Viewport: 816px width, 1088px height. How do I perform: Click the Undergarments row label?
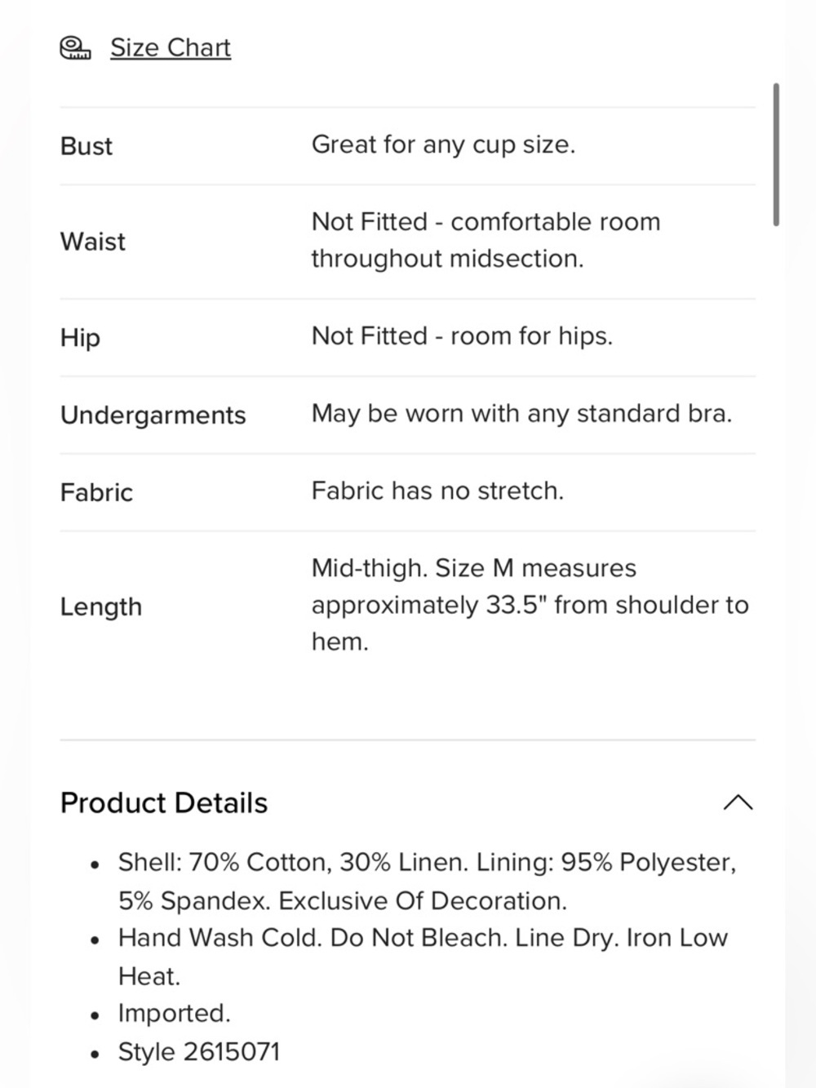(x=153, y=415)
